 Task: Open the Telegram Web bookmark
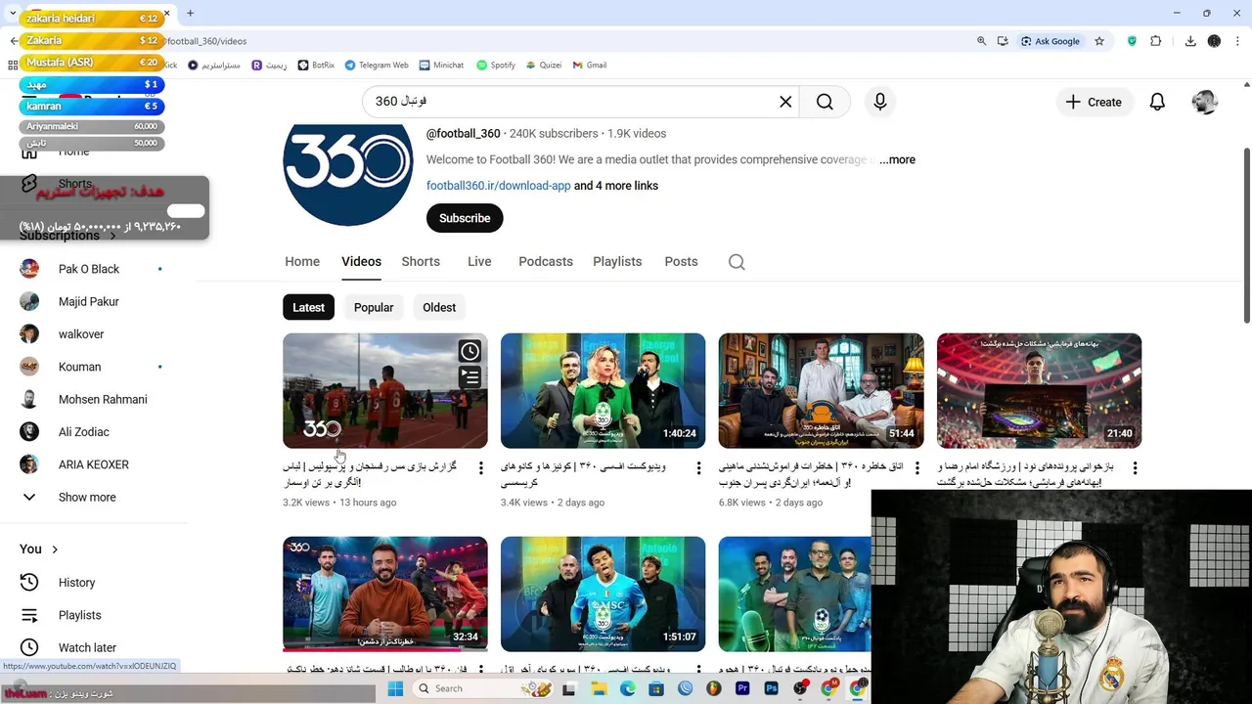pyautogui.click(x=376, y=66)
